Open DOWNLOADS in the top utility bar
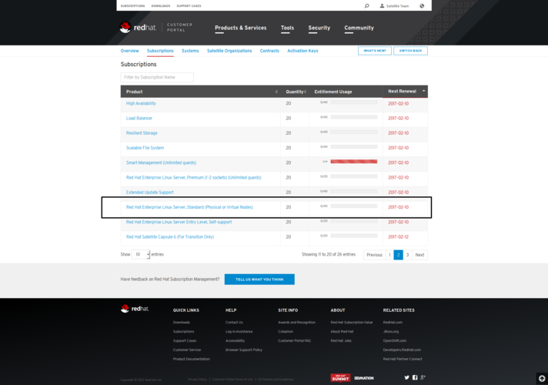The image size is (548, 385). pos(161,6)
